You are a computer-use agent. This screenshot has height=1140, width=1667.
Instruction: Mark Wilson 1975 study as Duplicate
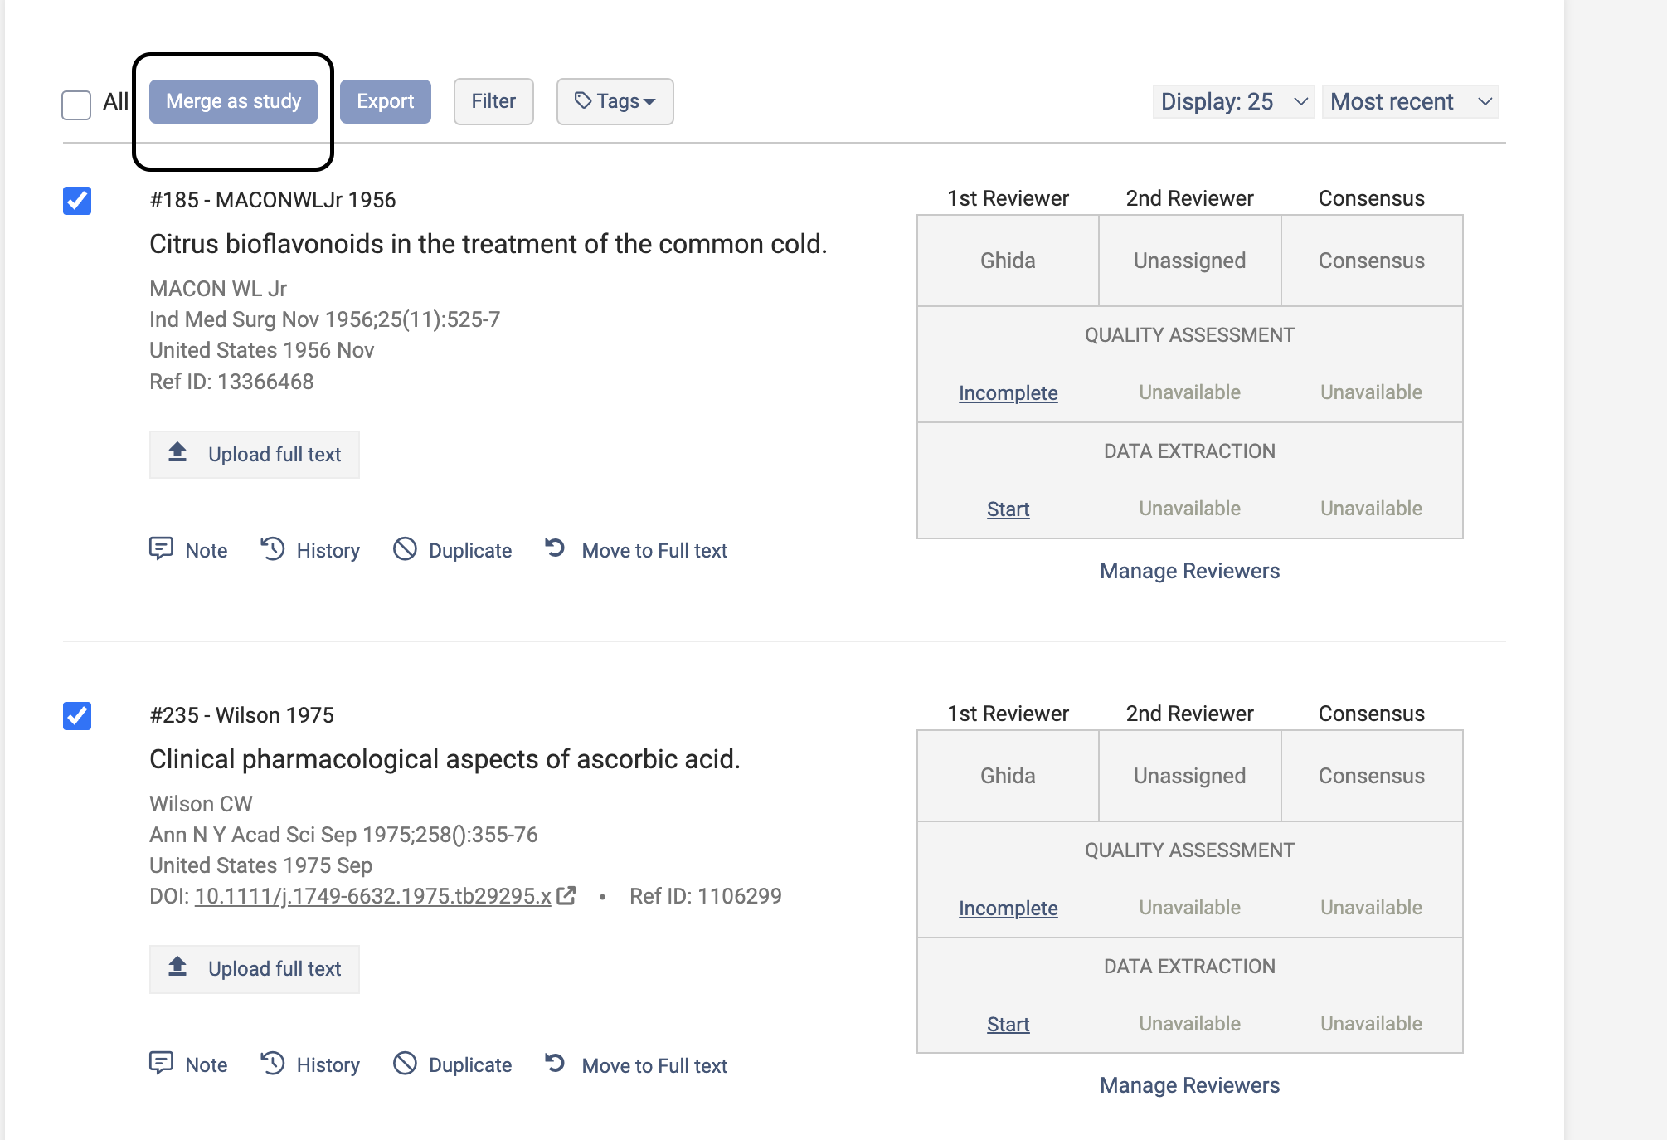pyautogui.click(x=405, y=1064)
